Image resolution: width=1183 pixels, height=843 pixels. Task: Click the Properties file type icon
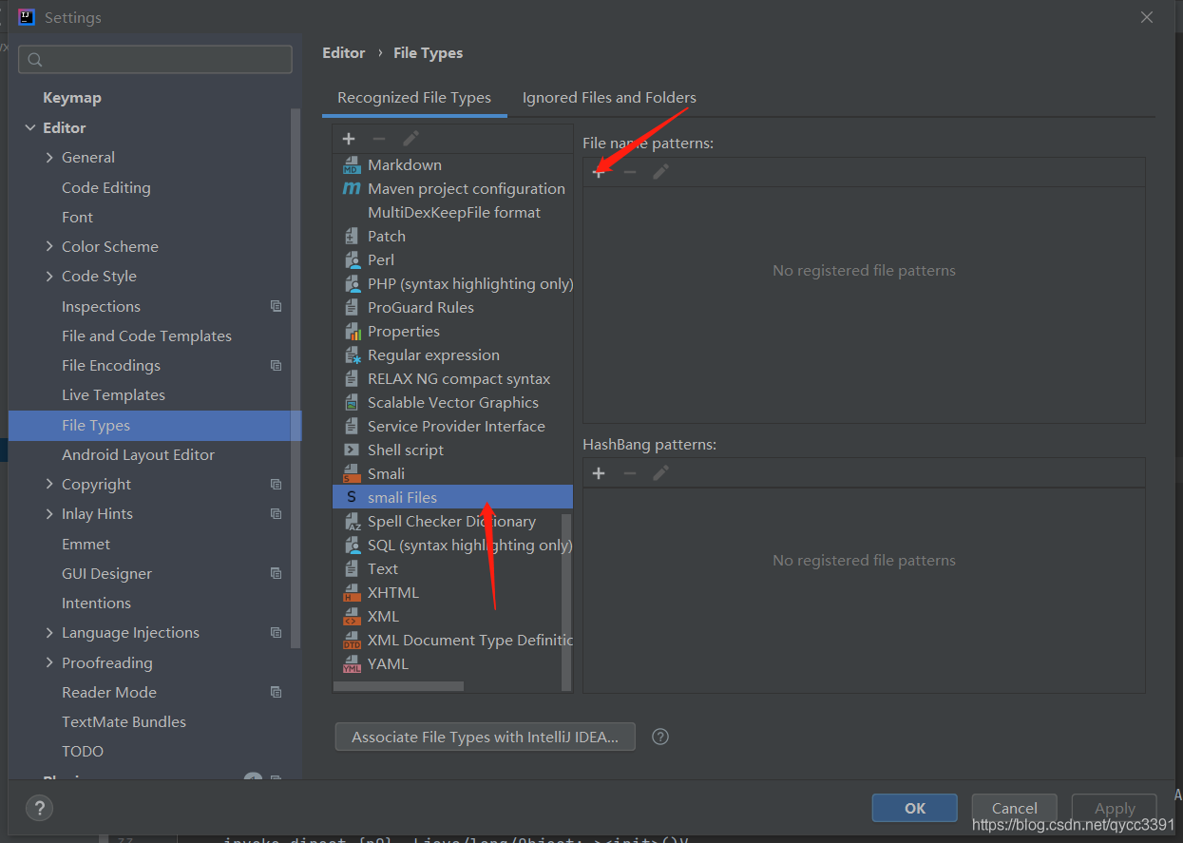pyautogui.click(x=352, y=332)
